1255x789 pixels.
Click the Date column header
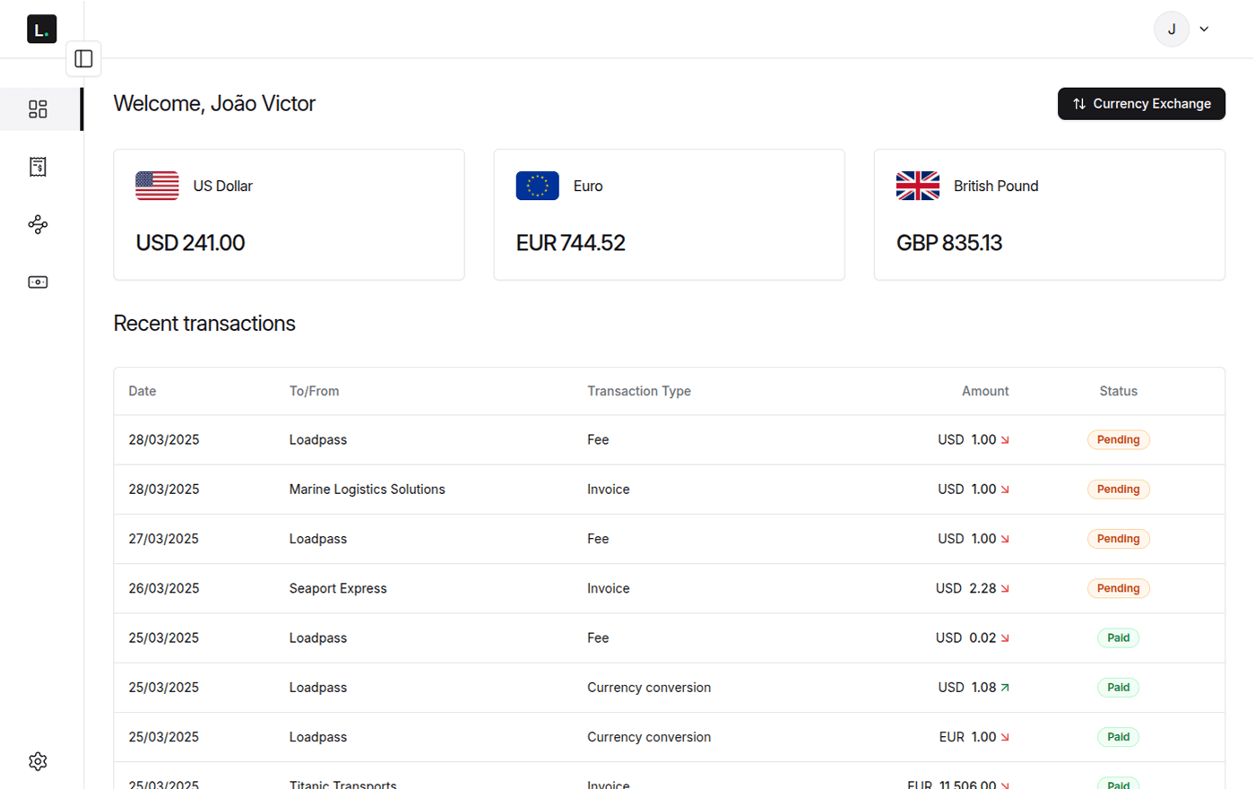click(x=142, y=391)
